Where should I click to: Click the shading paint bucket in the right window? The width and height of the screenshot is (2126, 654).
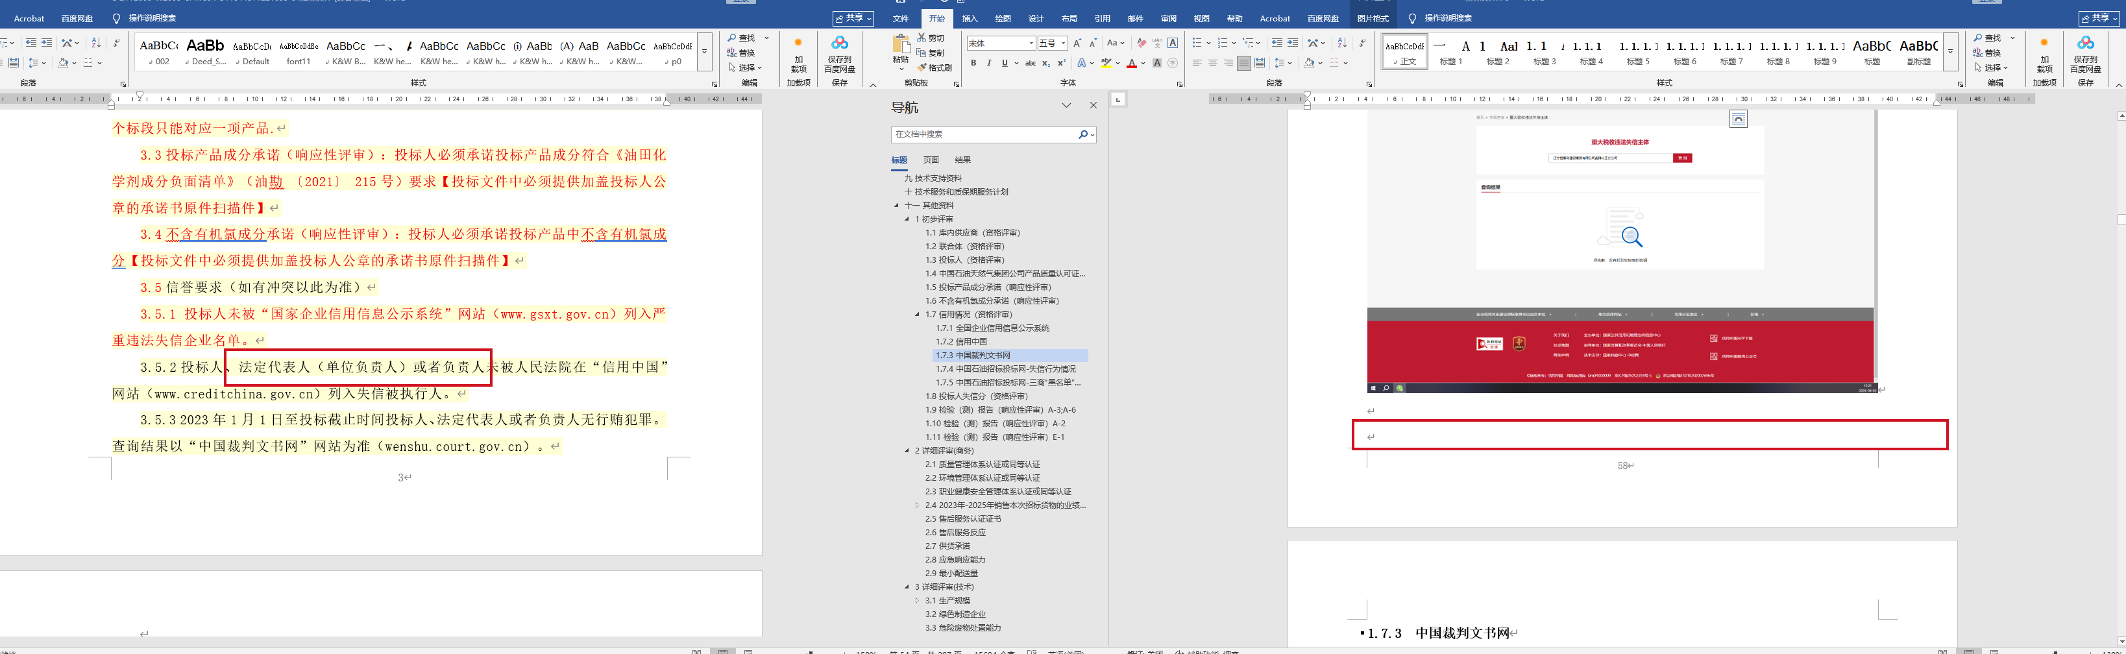pos(1308,63)
